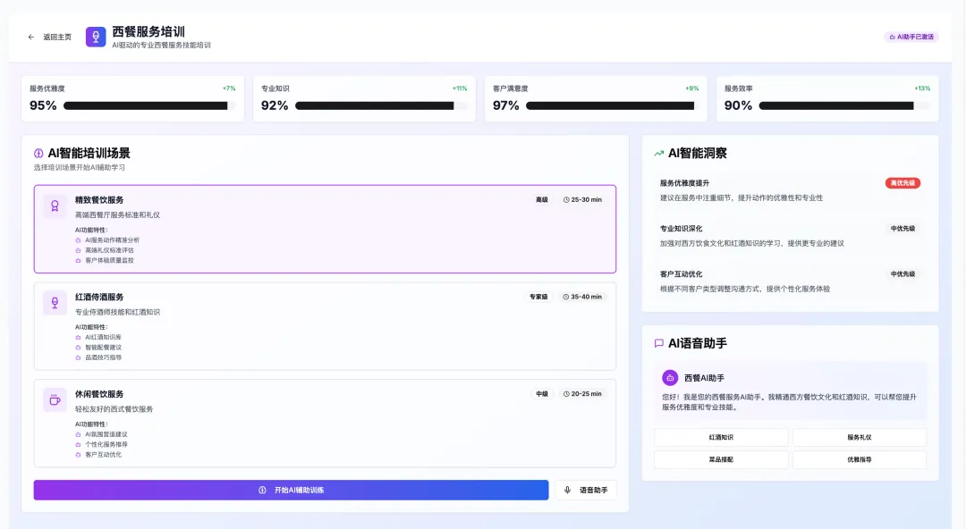Click the coffee cup icon on 休闲餐饮服务 card
This screenshot has width=966, height=529.
coord(54,400)
